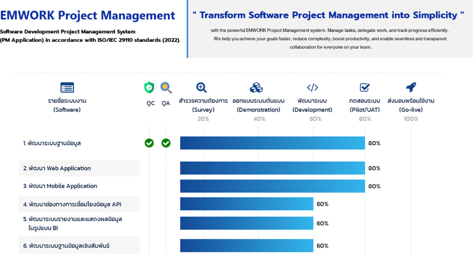This screenshot has height=254, width=473.
Task: Click the '40%' label under Demonstration
Action: tap(259, 119)
